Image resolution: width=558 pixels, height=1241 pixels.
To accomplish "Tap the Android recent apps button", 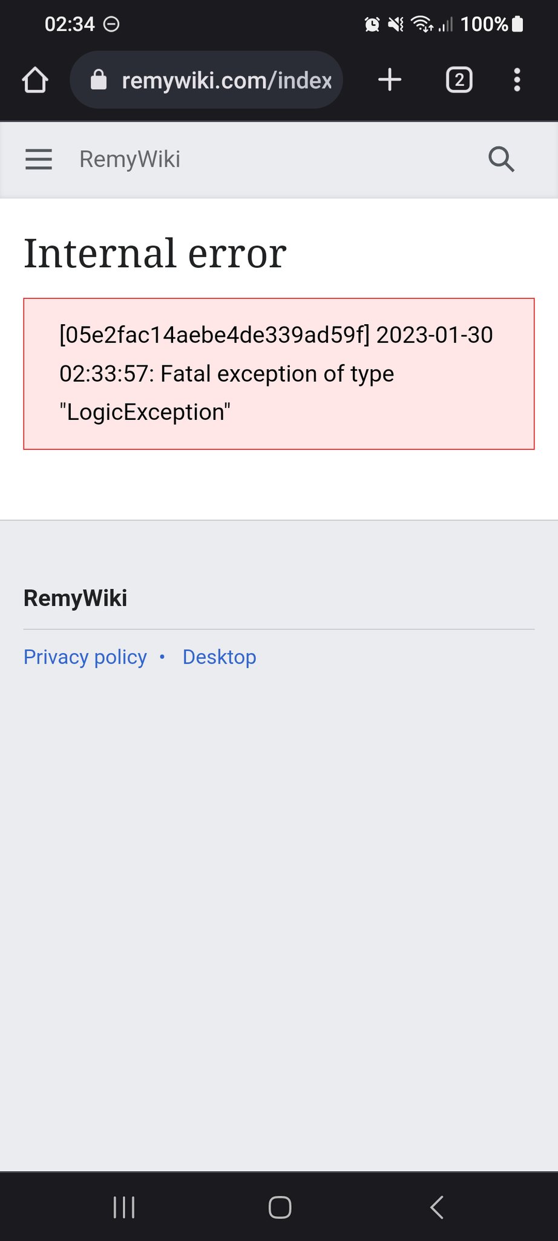I will [124, 1207].
